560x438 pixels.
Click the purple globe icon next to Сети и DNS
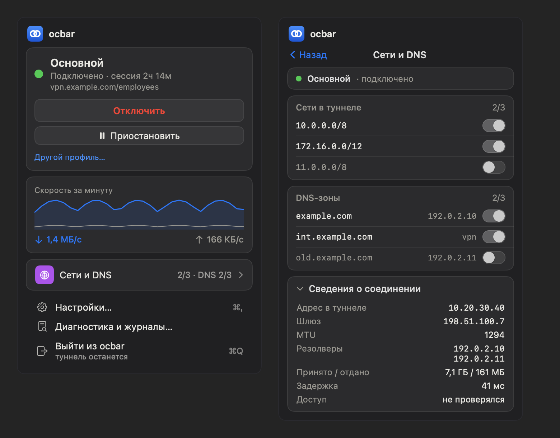[x=45, y=275]
